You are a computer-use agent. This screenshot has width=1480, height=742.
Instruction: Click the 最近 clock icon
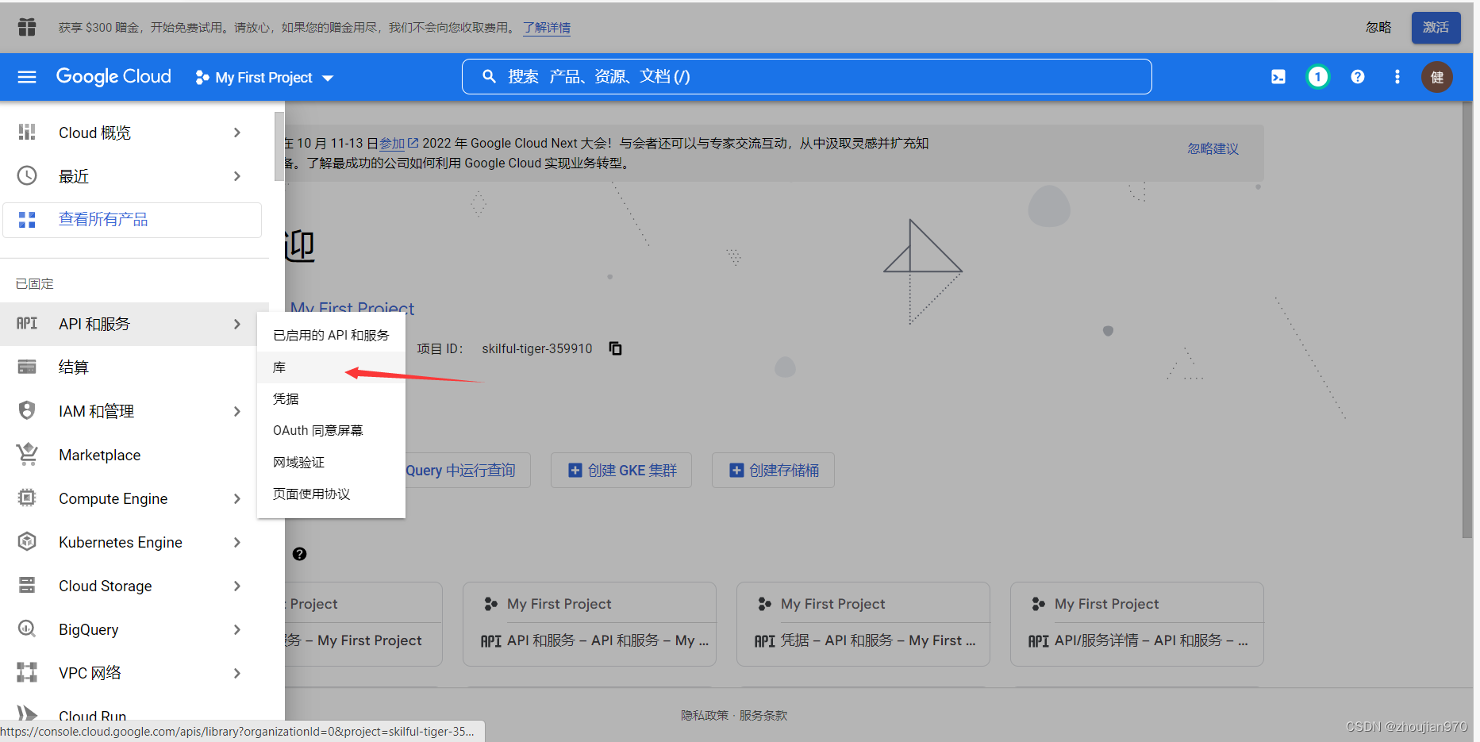click(27, 176)
